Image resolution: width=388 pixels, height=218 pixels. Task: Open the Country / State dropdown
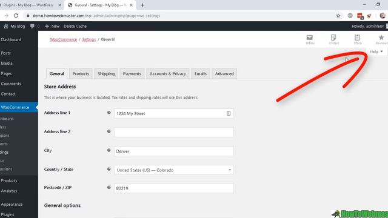pyautogui.click(x=174, y=170)
